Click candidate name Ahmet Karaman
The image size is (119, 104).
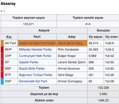[x=69, y=68]
